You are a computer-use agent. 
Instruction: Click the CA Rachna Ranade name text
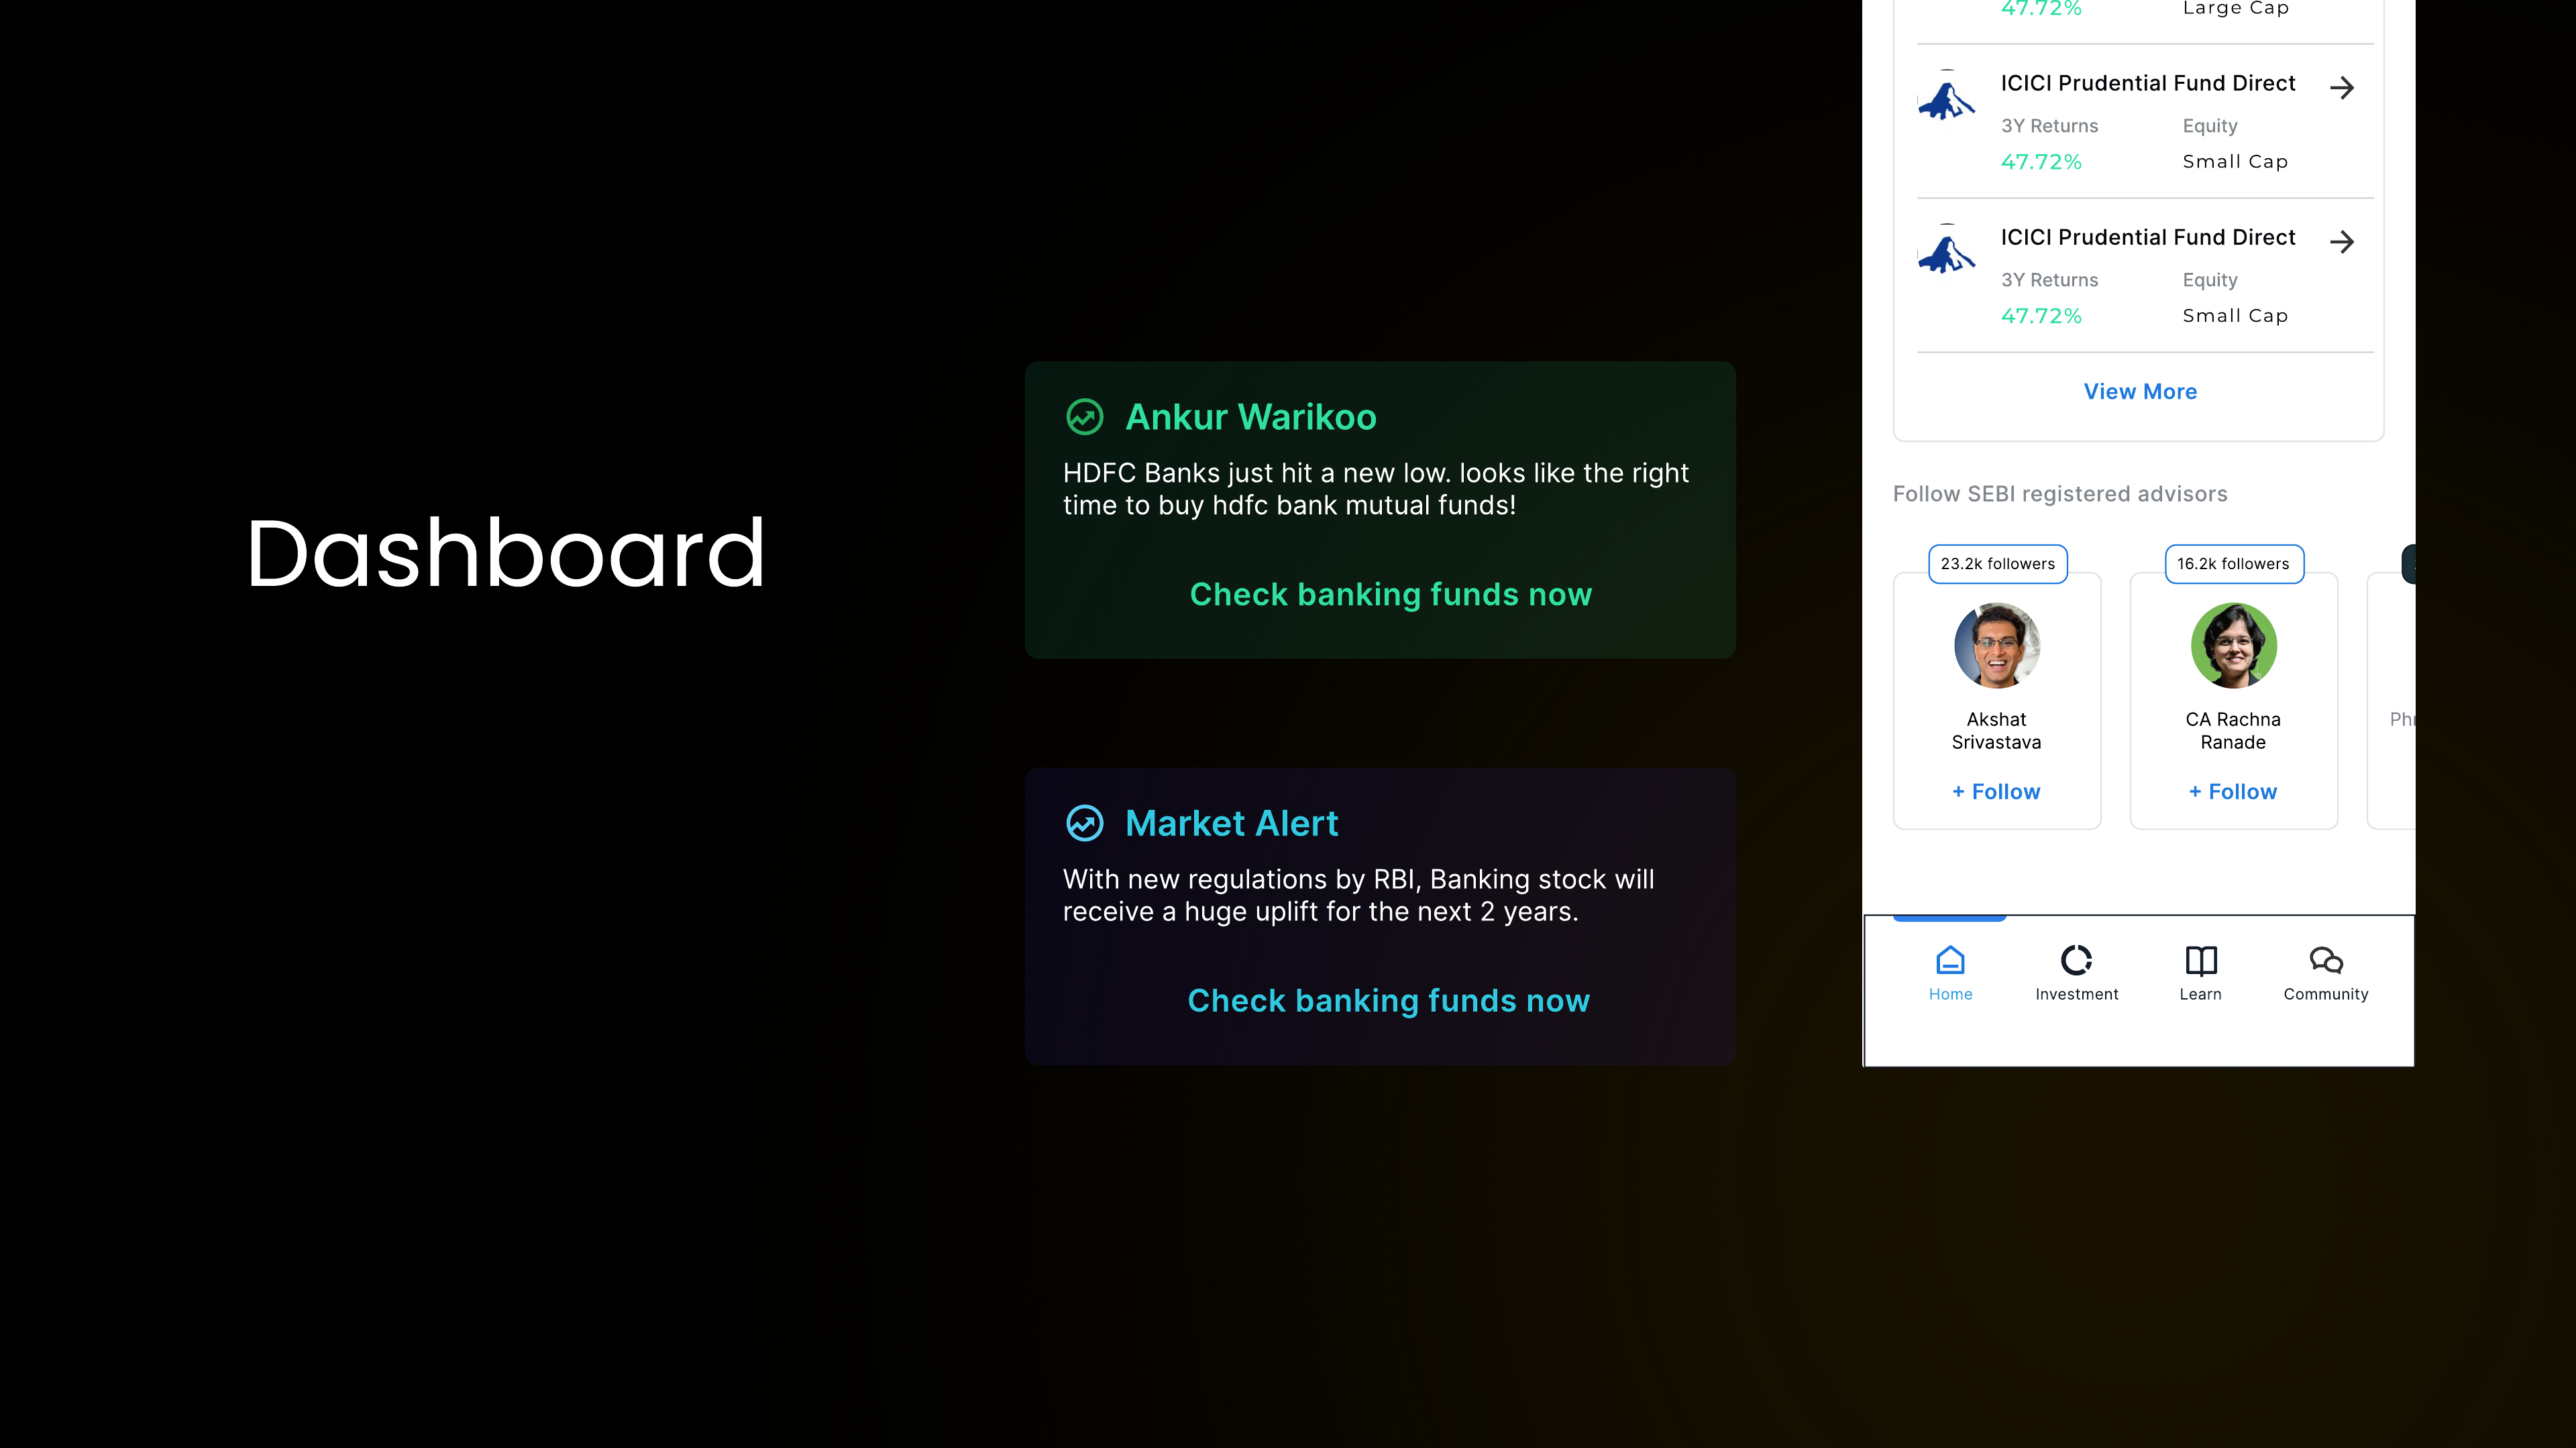click(2233, 731)
